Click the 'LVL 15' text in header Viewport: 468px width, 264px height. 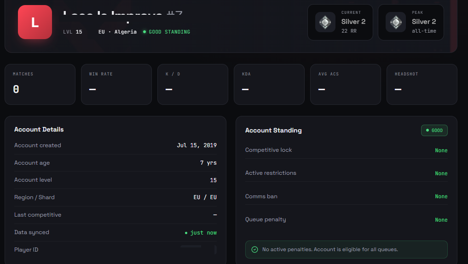tap(73, 32)
